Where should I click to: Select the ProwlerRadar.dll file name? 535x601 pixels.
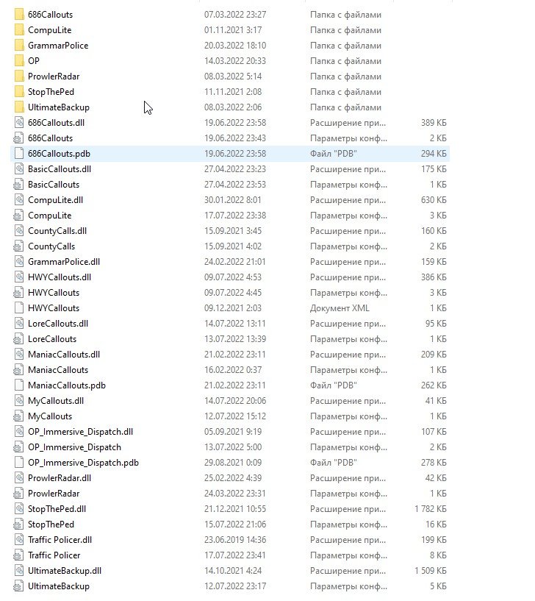[x=60, y=478]
